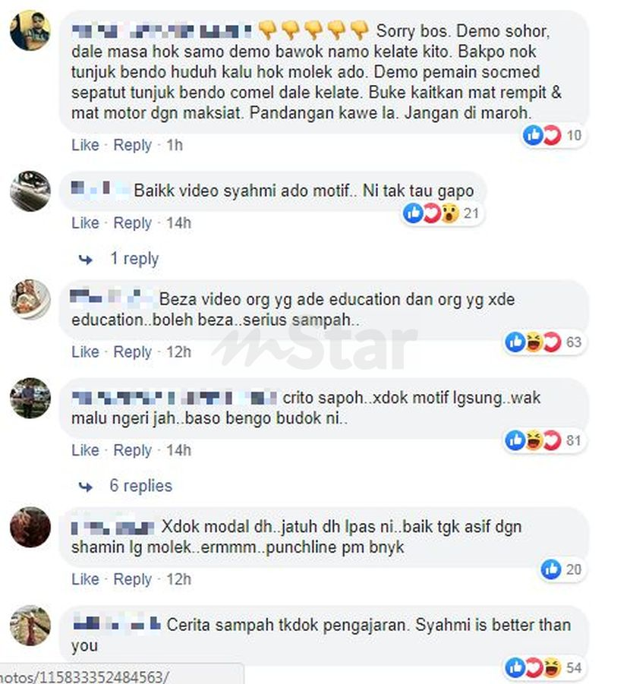
Task: Click the reply arrow icon next to '1 reply'
Action: [x=86, y=260]
